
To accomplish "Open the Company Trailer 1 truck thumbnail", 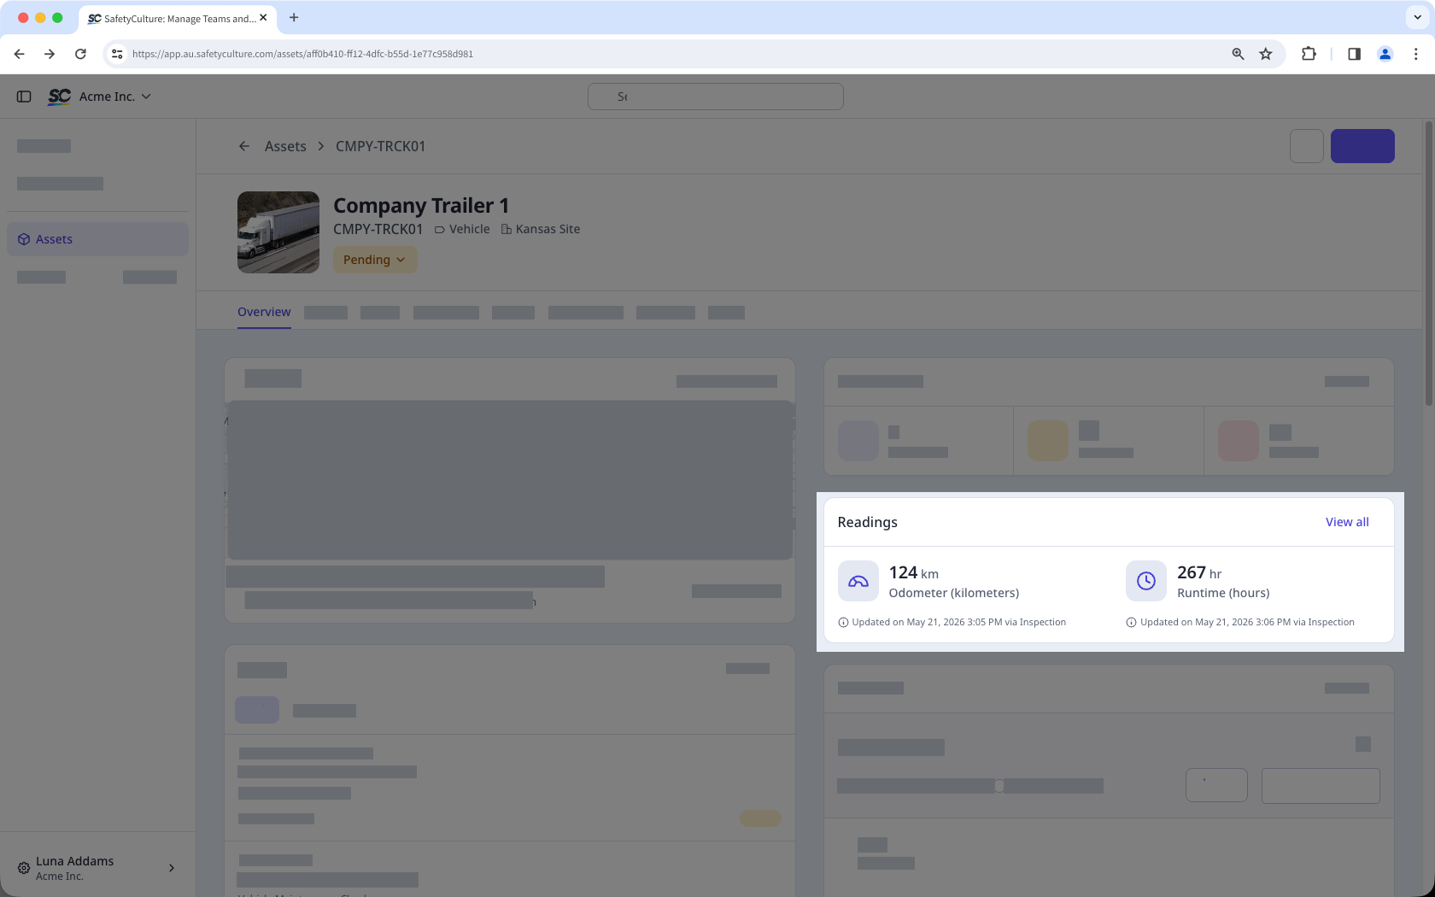I will point(278,232).
